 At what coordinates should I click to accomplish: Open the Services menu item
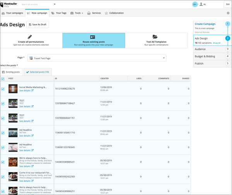(x=94, y=13)
